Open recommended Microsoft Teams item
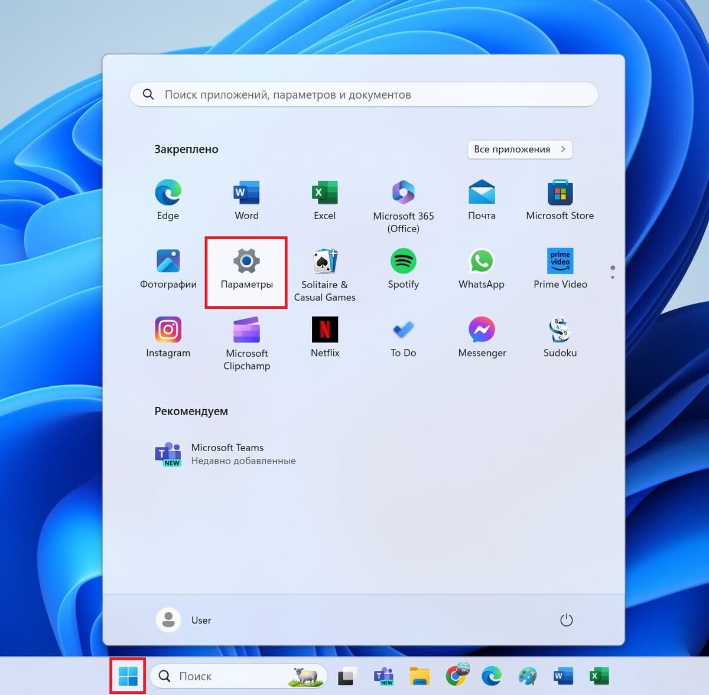Screen dimensions: 709x695 (x=226, y=454)
